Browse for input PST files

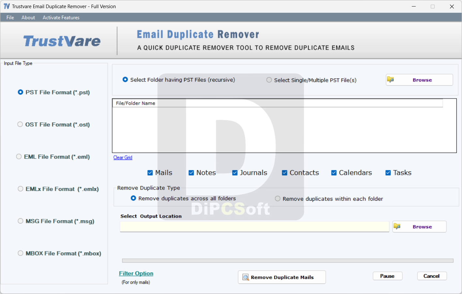(x=419, y=80)
